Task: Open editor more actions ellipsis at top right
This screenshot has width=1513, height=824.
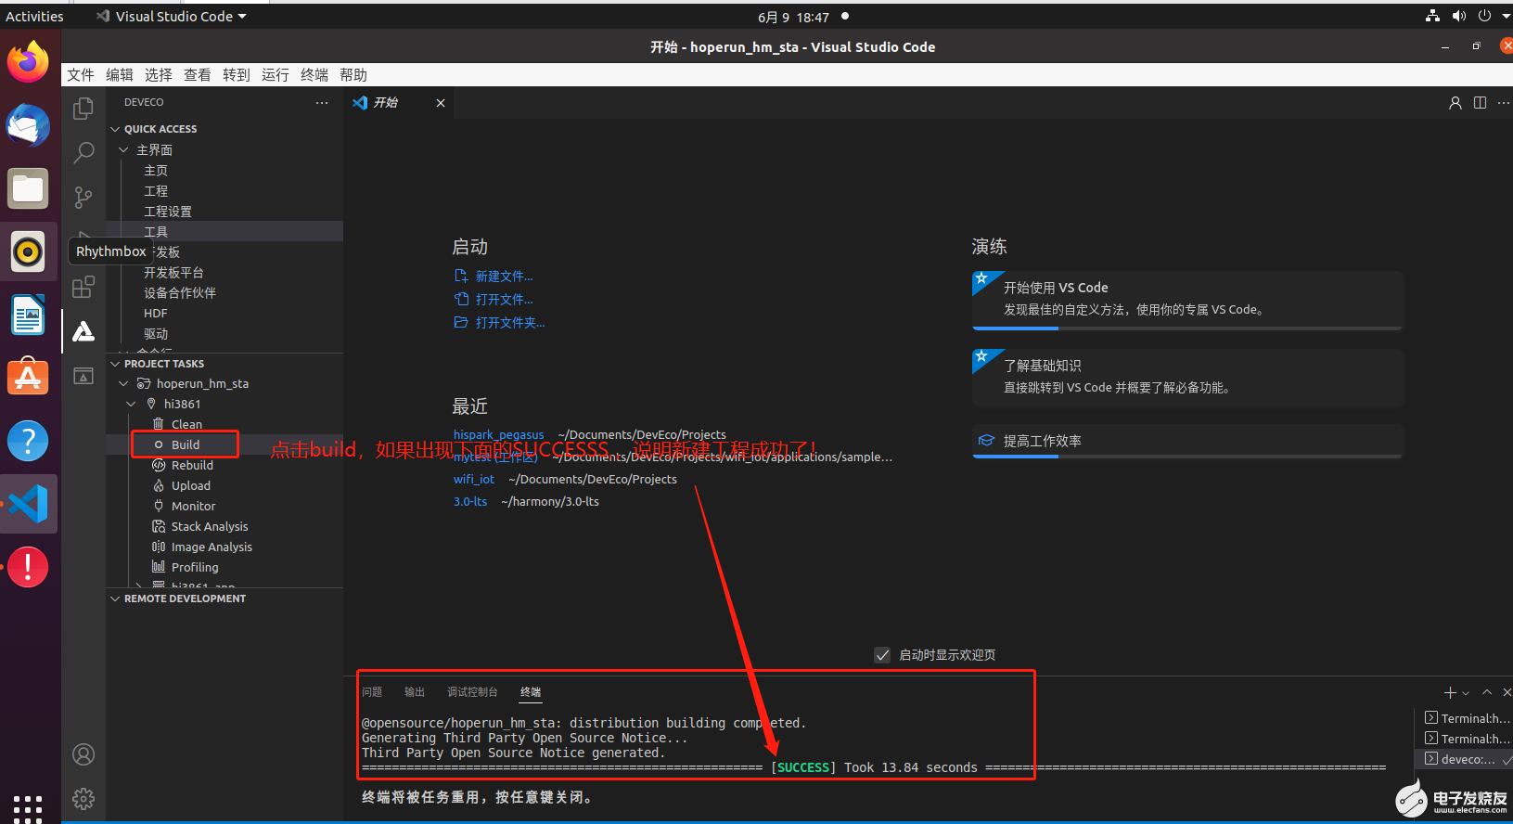Action: pyautogui.click(x=1504, y=103)
